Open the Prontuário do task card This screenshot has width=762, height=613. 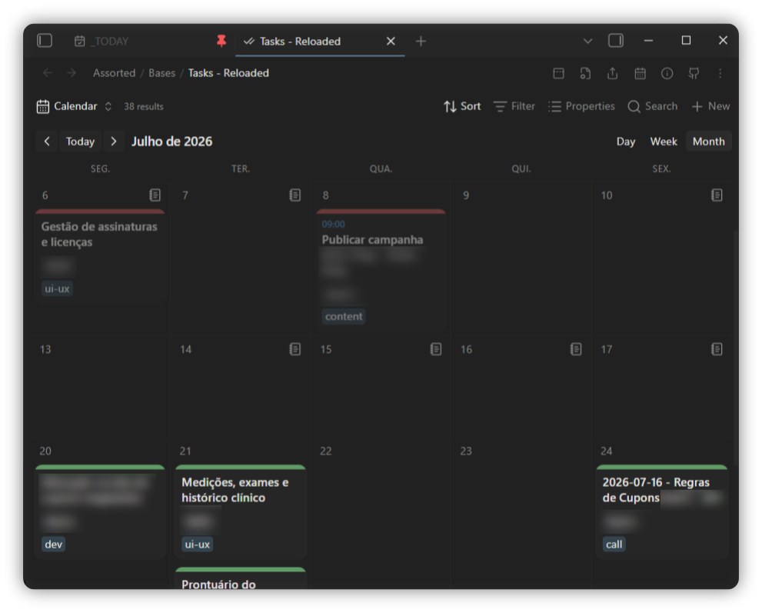pyautogui.click(x=241, y=578)
